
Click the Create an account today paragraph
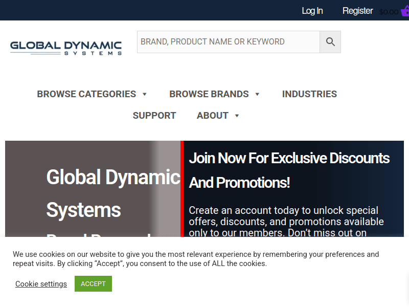(x=286, y=222)
